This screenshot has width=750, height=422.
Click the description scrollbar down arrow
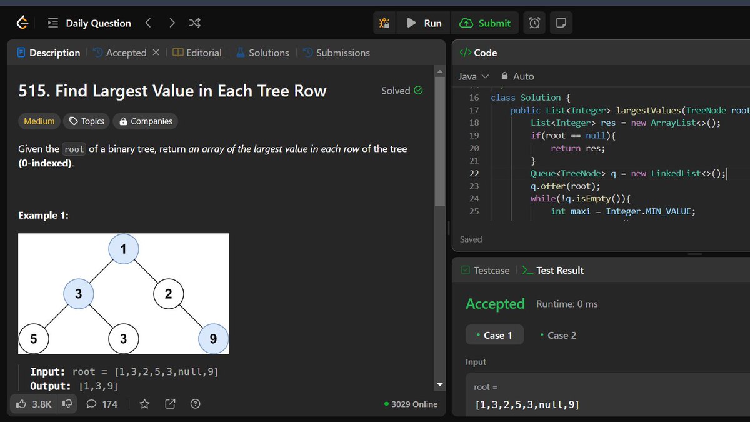coord(439,384)
